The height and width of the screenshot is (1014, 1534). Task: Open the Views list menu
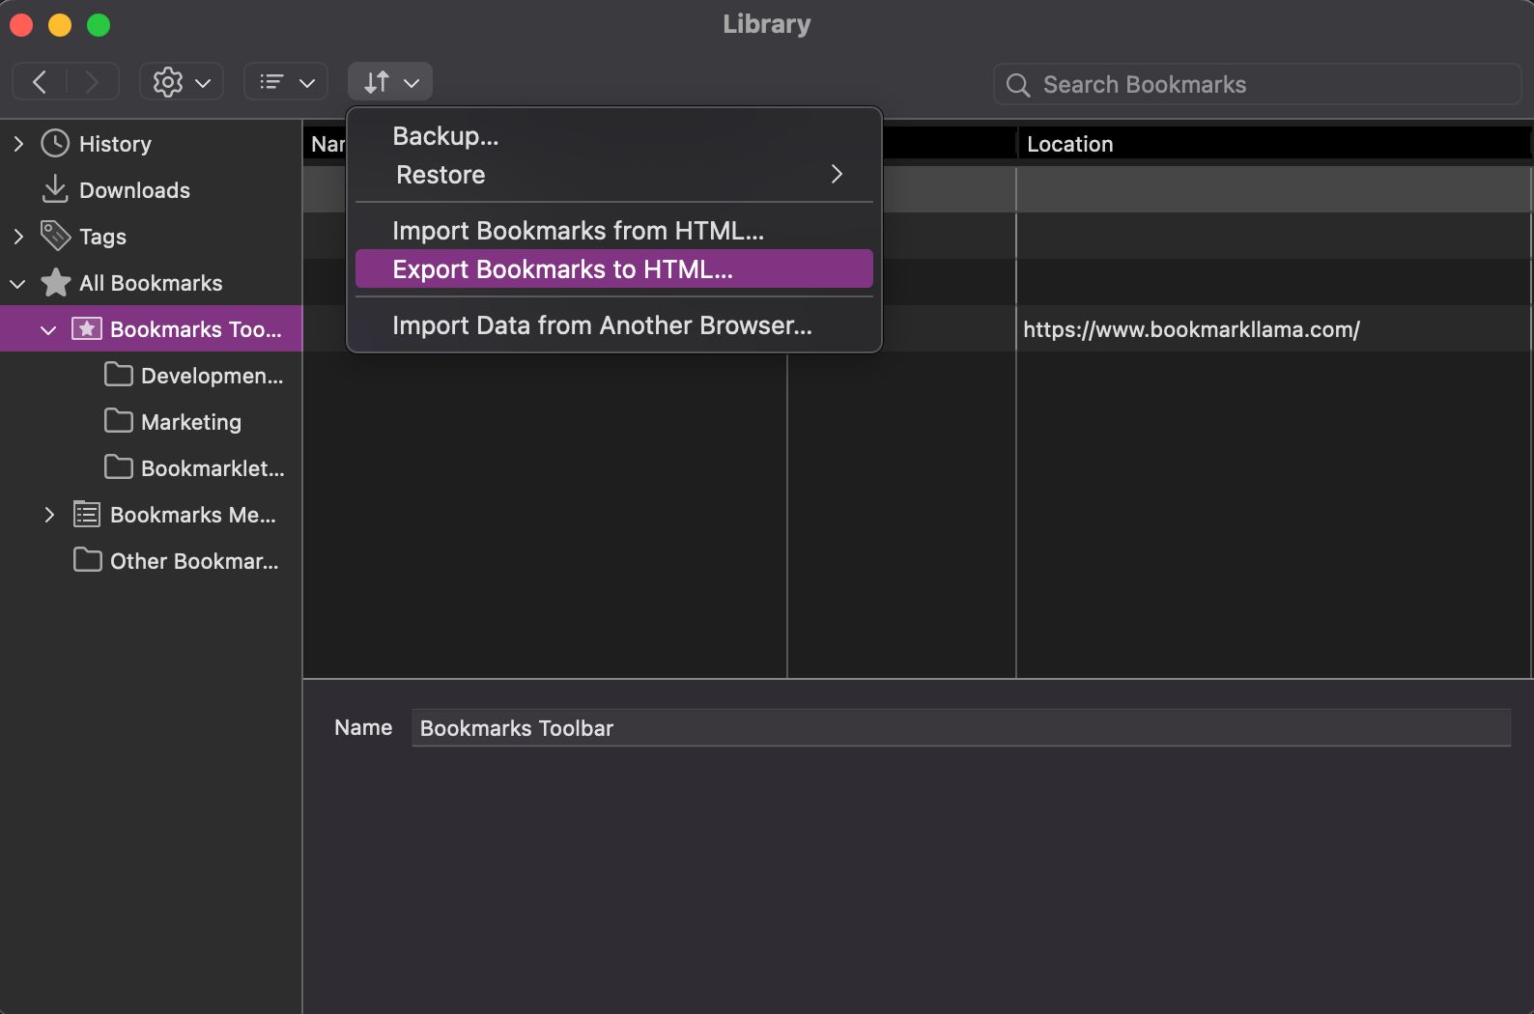tap(286, 82)
